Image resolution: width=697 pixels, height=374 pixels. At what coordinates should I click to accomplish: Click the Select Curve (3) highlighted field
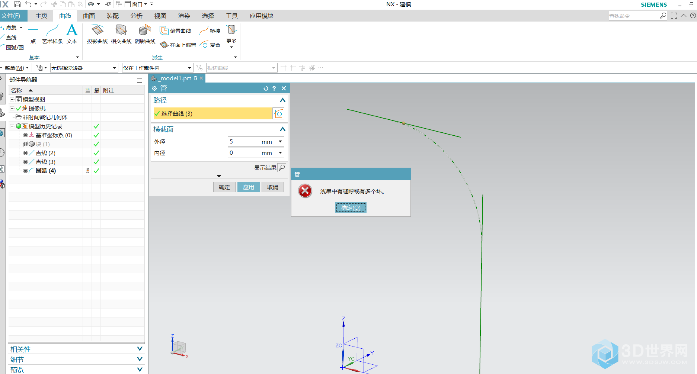212,113
